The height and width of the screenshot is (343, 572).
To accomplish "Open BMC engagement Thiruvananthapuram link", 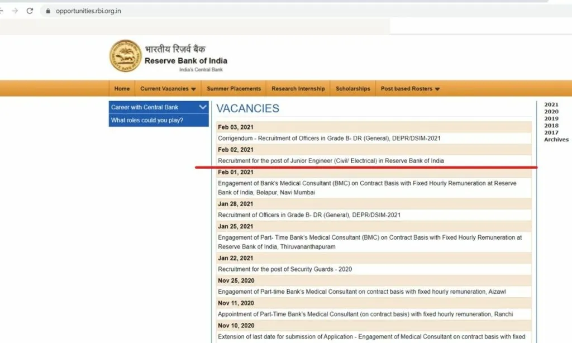I will pos(370,242).
